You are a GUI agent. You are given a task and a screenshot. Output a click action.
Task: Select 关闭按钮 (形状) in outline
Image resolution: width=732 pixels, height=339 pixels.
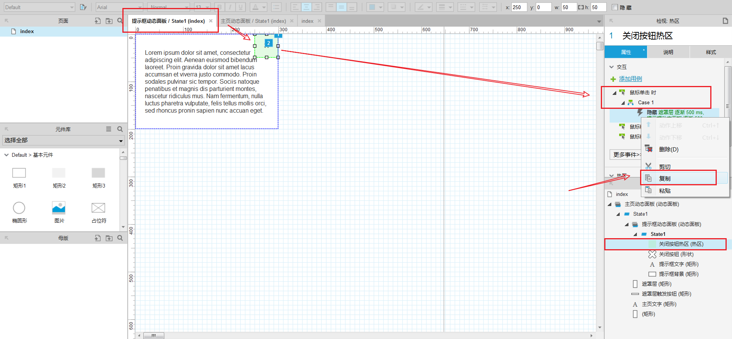[x=676, y=254]
